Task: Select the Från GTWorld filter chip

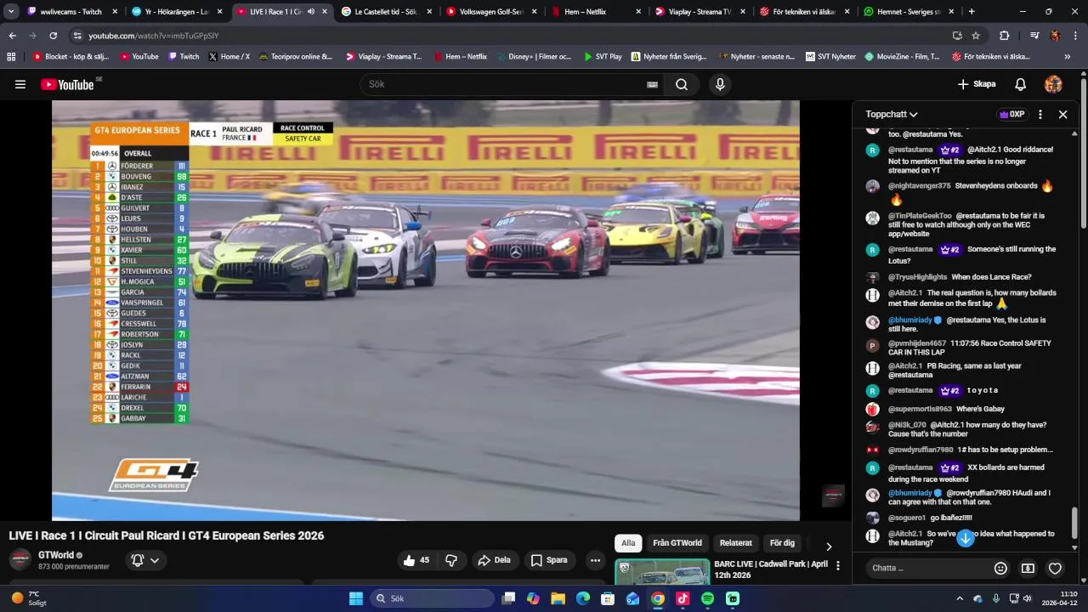Action: 677,543
